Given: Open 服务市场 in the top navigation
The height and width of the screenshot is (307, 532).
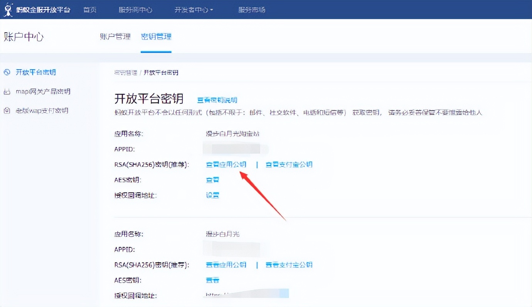Looking at the screenshot, I should click(x=252, y=10).
